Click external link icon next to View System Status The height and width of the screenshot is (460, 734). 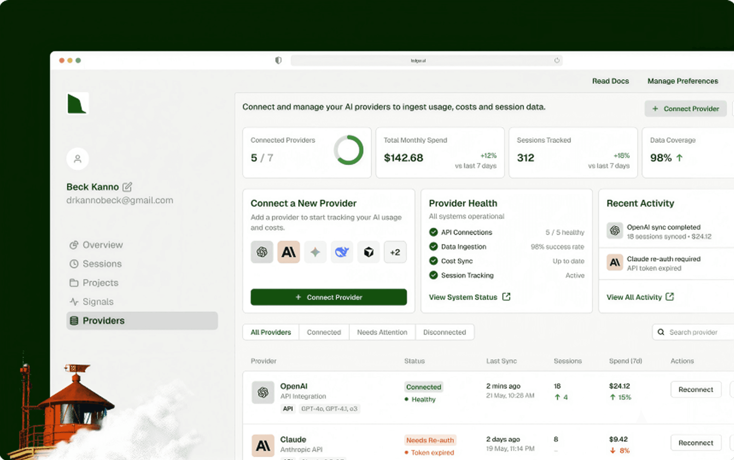pyautogui.click(x=506, y=297)
